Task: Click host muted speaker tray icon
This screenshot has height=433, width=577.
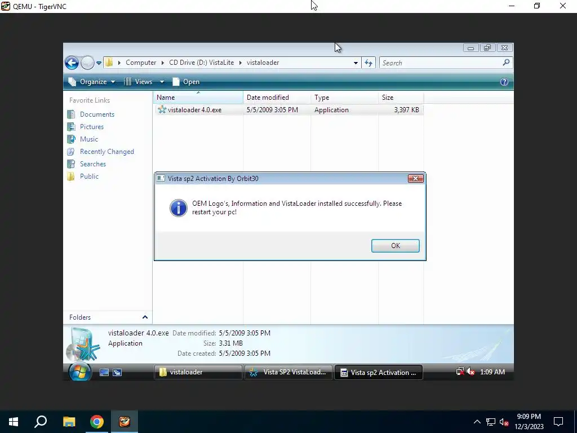Action: click(x=504, y=422)
